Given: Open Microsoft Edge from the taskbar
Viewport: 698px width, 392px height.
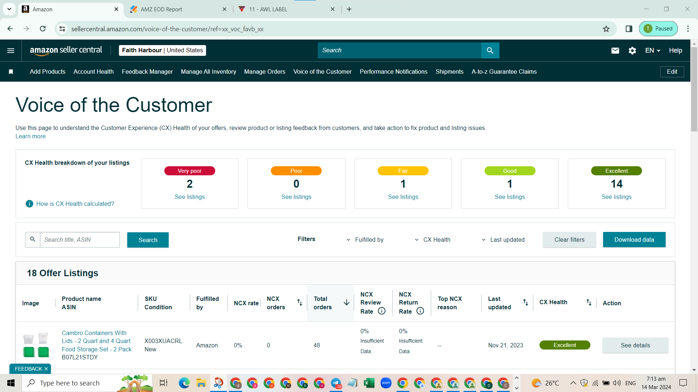Looking at the screenshot, I should tap(184, 383).
